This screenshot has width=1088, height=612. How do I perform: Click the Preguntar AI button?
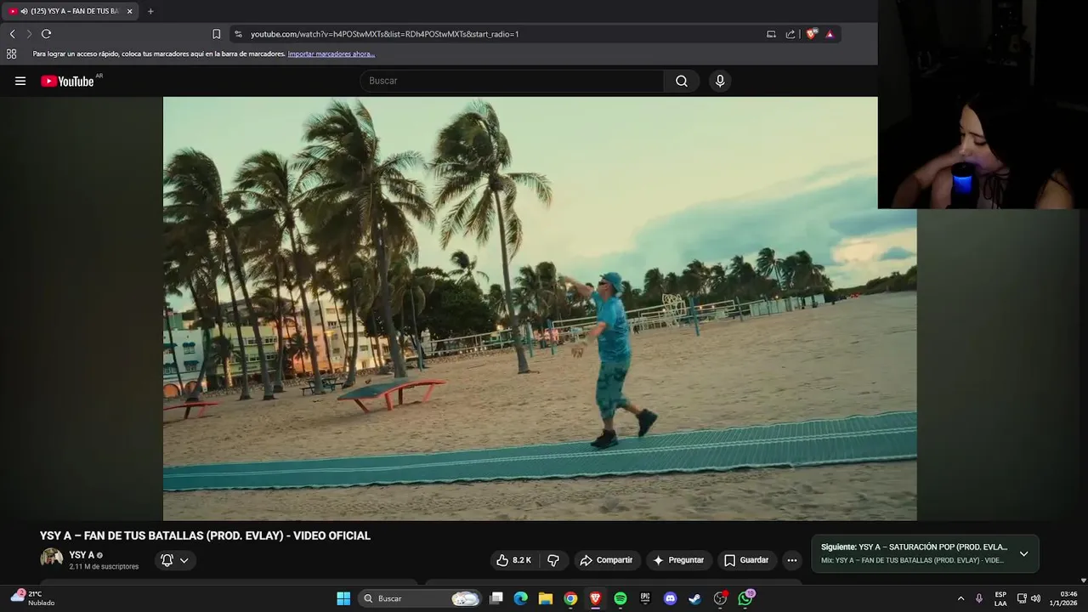click(x=677, y=560)
